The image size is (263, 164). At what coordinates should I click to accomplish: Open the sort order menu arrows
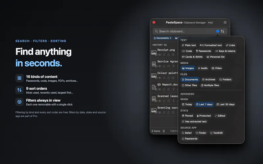(x=223, y=31)
